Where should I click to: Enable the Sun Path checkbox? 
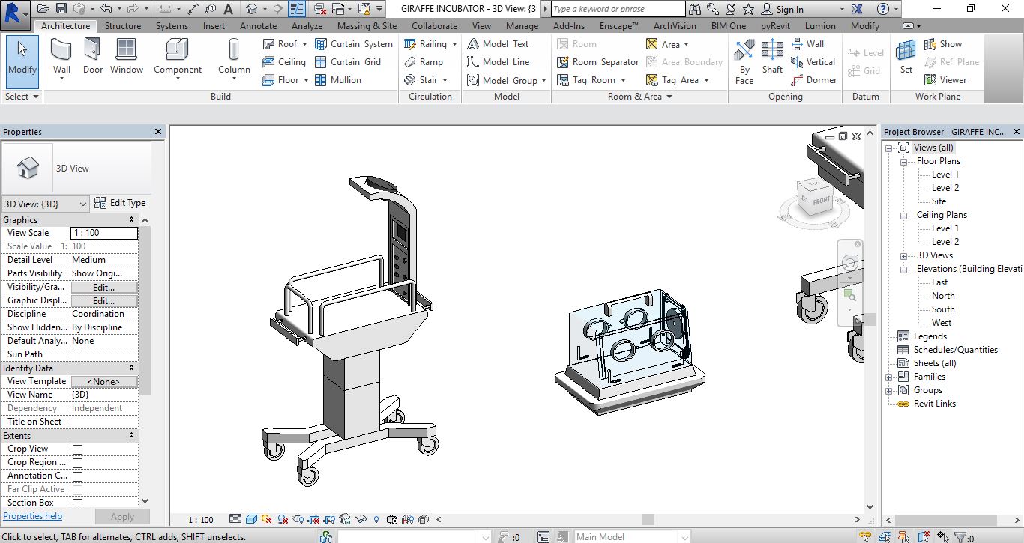(77, 355)
